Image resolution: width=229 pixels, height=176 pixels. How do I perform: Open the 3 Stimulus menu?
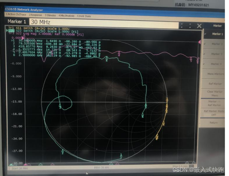coord(50,15)
